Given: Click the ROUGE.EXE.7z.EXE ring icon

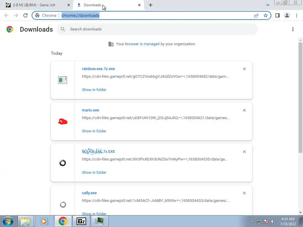Looking at the screenshot, I should pos(63,163).
